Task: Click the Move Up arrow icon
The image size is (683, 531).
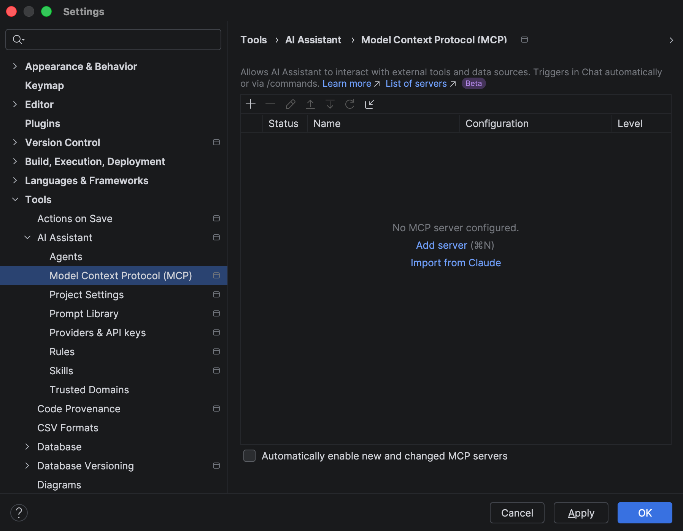Action: pyautogui.click(x=310, y=104)
